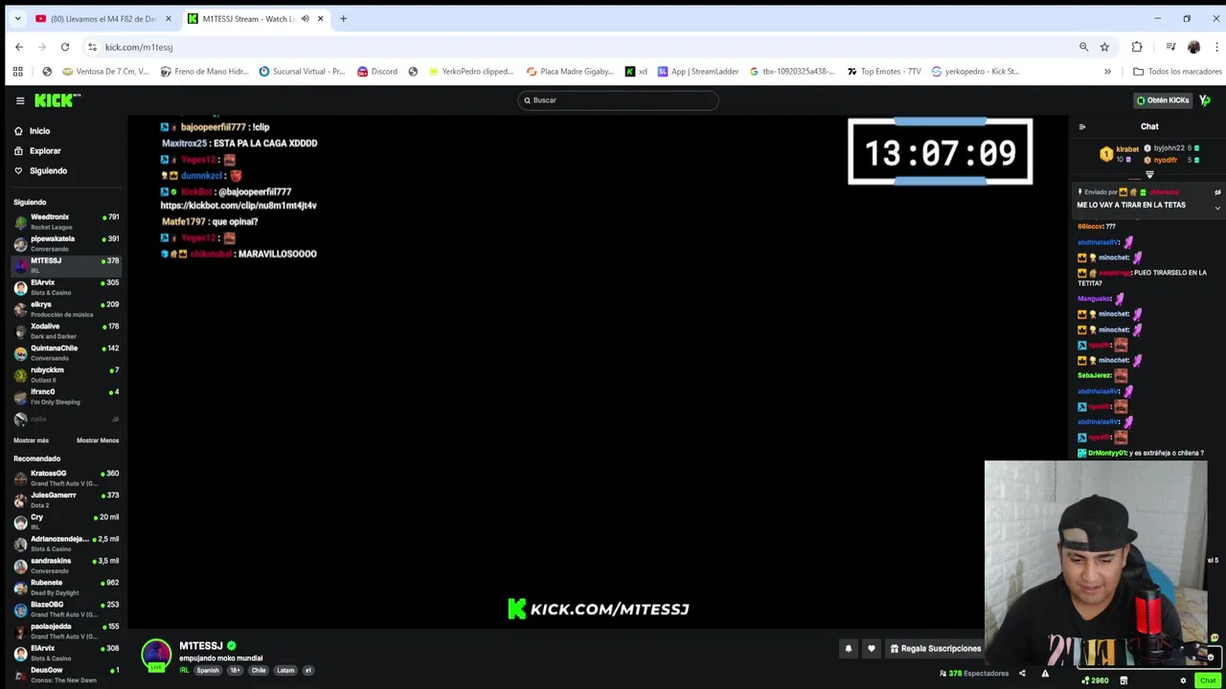Open Xodalive channel in followed list
Image resolution: width=1226 pixels, height=689 pixels.
pos(66,331)
